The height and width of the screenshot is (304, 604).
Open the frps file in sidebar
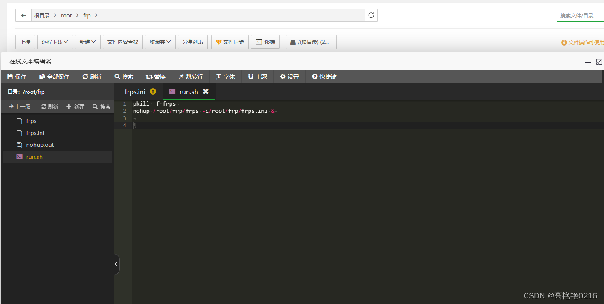(x=58, y=121)
